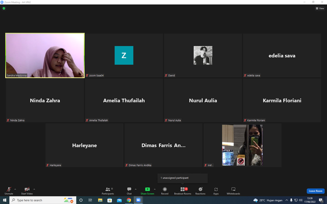Select the Ninda Zahra participant tile
Image resolution: width=327 pixels, height=204 pixels.
45,100
